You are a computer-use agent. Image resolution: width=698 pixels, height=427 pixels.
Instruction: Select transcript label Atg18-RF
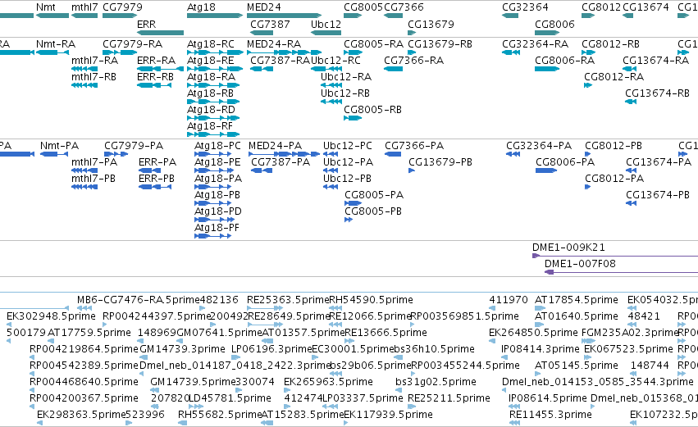[x=210, y=126]
